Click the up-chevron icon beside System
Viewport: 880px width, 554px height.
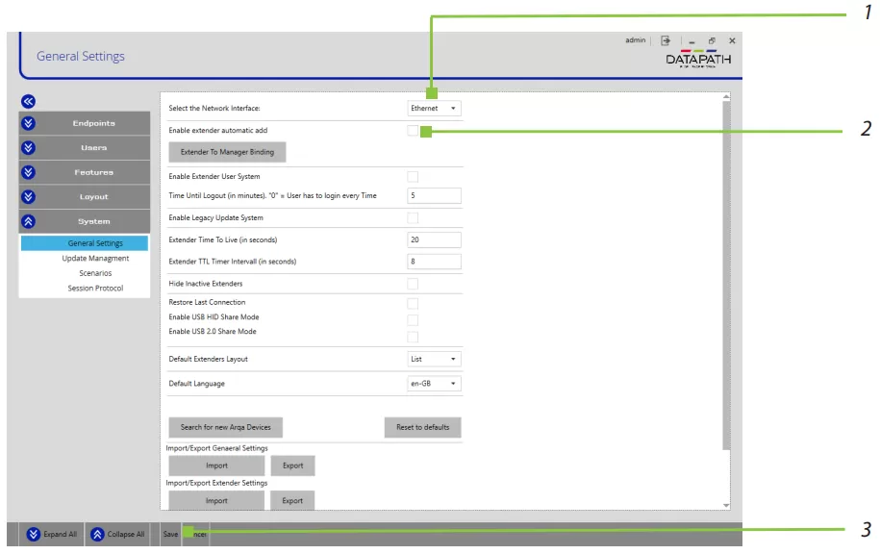pyautogui.click(x=28, y=221)
